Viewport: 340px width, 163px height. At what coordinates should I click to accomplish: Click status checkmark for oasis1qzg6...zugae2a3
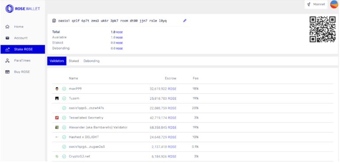tap(64, 147)
